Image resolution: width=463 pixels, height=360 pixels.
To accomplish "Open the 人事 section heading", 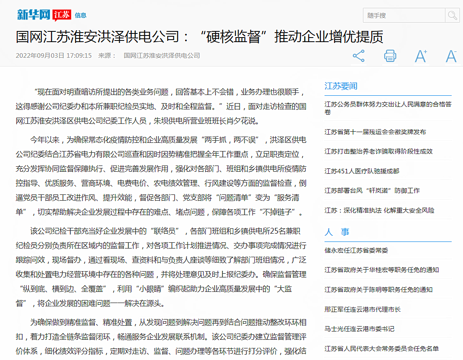I will tap(337, 232).
